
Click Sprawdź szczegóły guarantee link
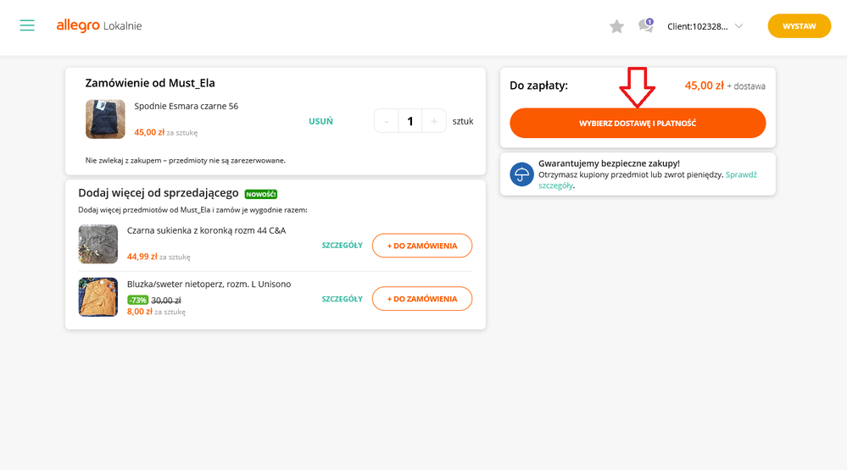point(740,174)
